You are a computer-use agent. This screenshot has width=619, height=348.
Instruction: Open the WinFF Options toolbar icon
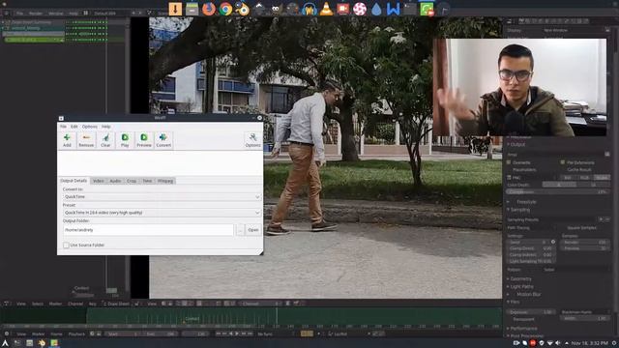tap(252, 140)
